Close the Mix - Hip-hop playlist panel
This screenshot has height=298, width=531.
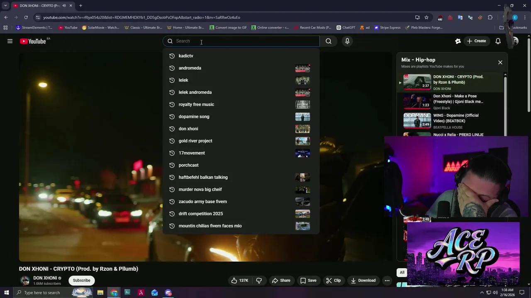tap(500, 62)
